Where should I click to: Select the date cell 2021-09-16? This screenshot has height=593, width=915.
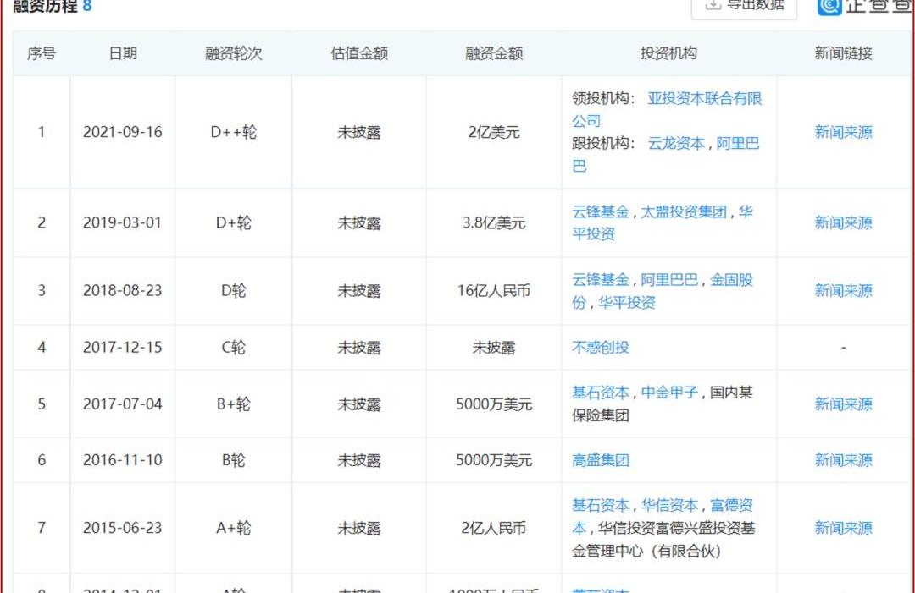(123, 132)
